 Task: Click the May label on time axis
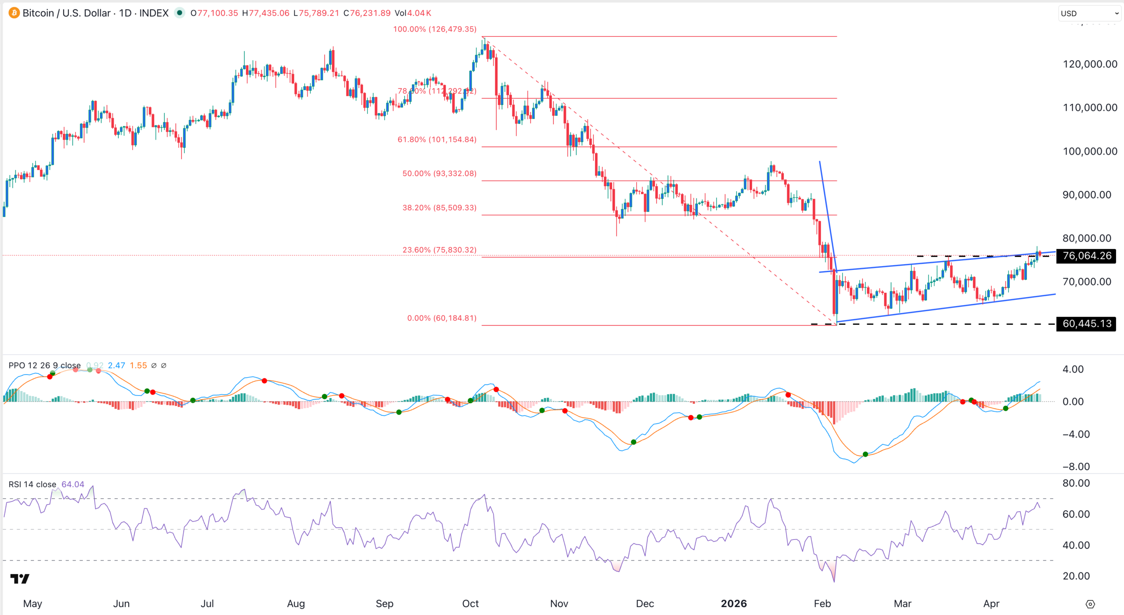(x=32, y=604)
